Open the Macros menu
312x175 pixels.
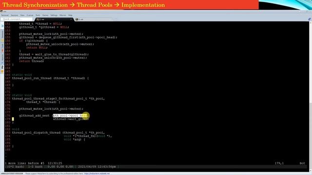click(63, 15)
